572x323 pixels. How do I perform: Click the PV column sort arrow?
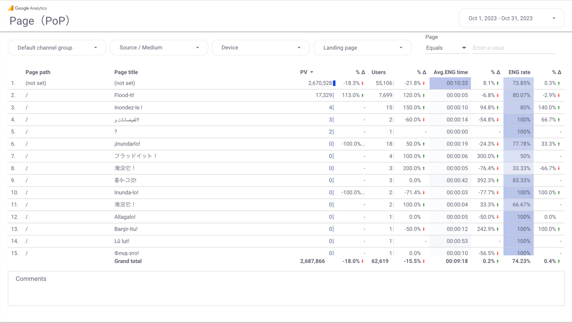312,72
